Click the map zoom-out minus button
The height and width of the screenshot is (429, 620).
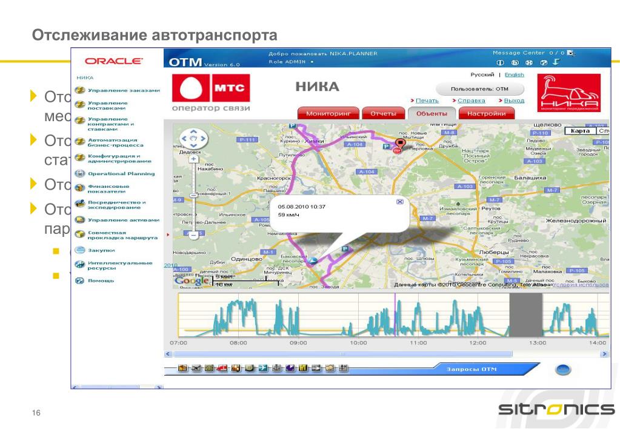pos(193,236)
